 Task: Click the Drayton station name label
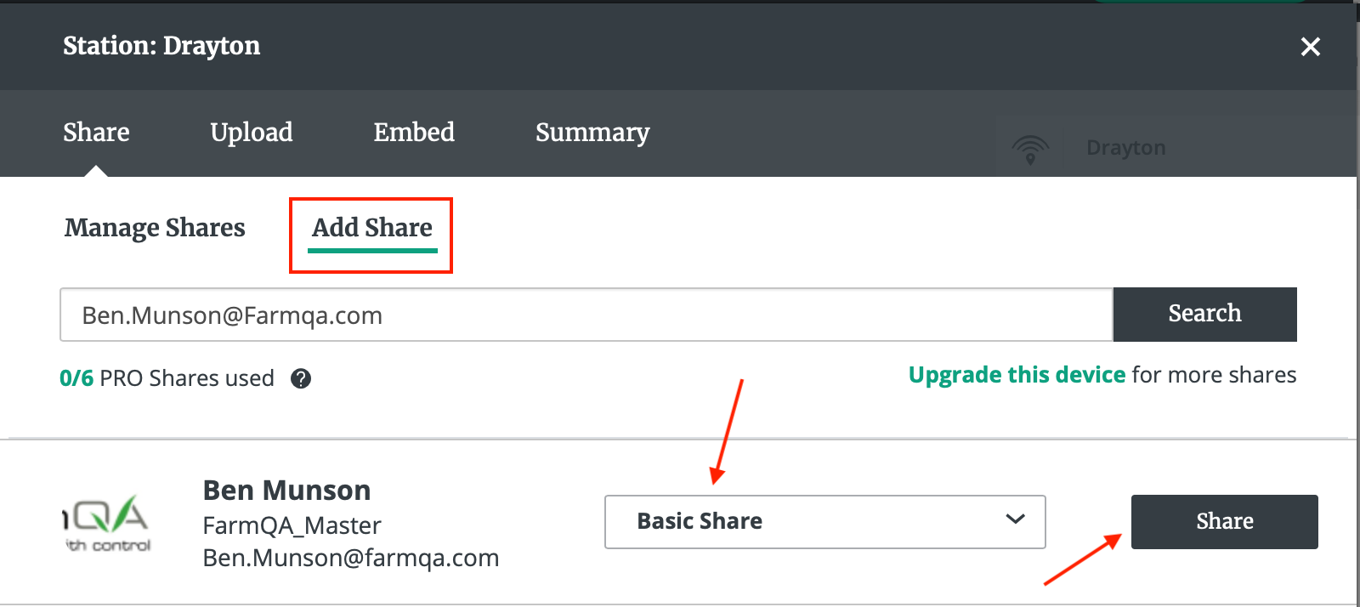tap(1125, 148)
